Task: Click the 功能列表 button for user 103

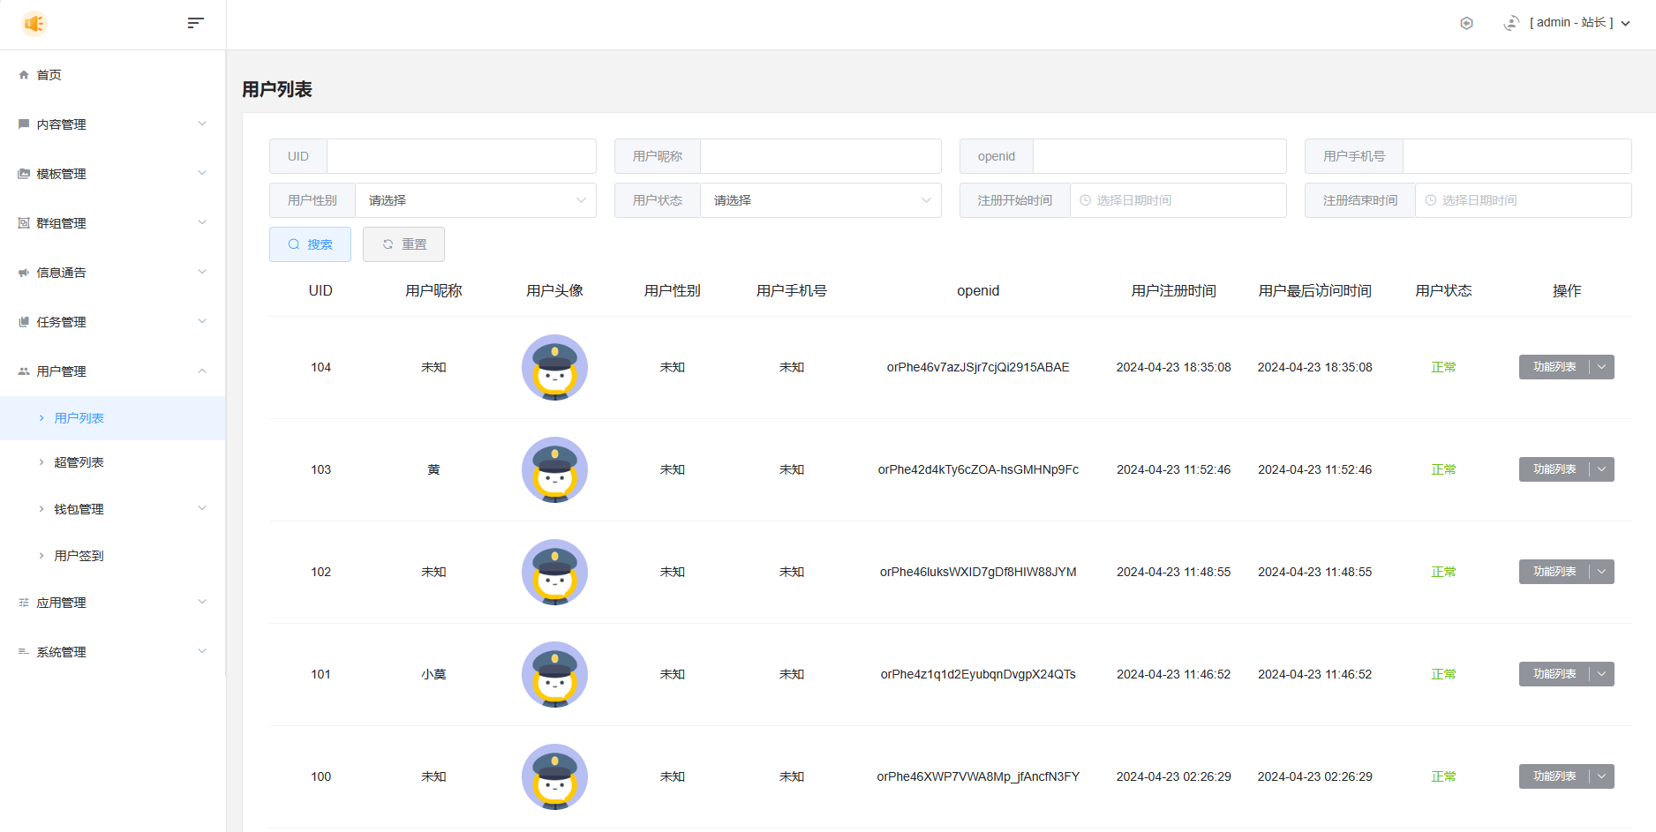Action: 1554,469
